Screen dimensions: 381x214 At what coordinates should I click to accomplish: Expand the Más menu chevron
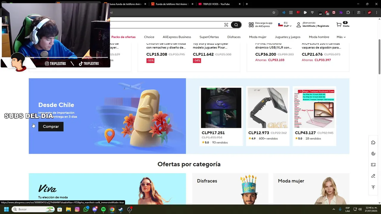[x=345, y=37]
